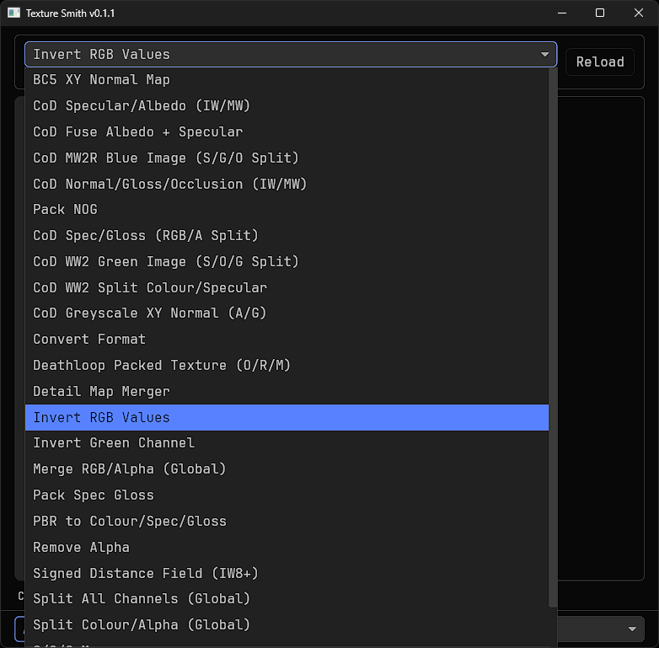Pick Deathloop Packed Texture (O/R/M)
The image size is (659, 648).
(287, 366)
